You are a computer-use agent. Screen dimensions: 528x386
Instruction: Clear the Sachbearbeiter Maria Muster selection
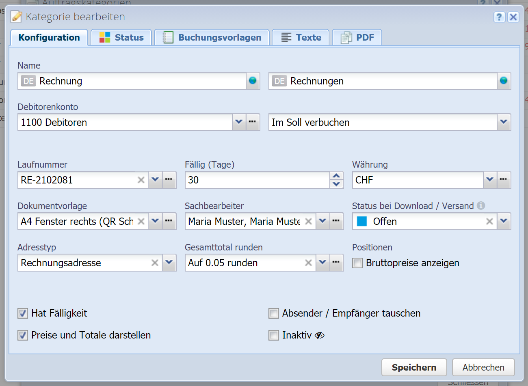[308, 221]
